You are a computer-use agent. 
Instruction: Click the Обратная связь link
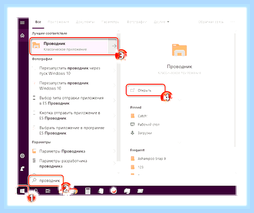(x=211, y=22)
